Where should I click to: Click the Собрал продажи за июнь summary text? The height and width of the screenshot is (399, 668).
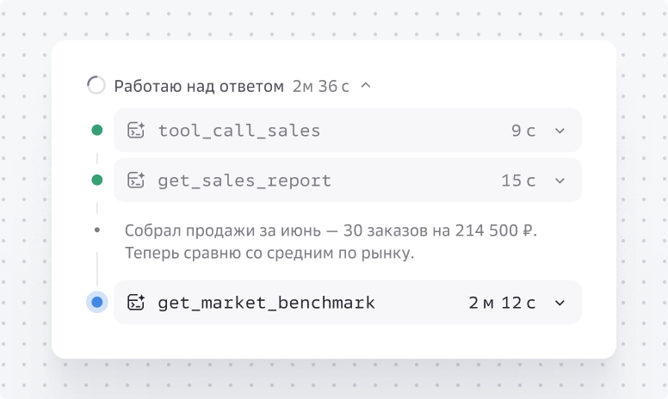(x=331, y=242)
